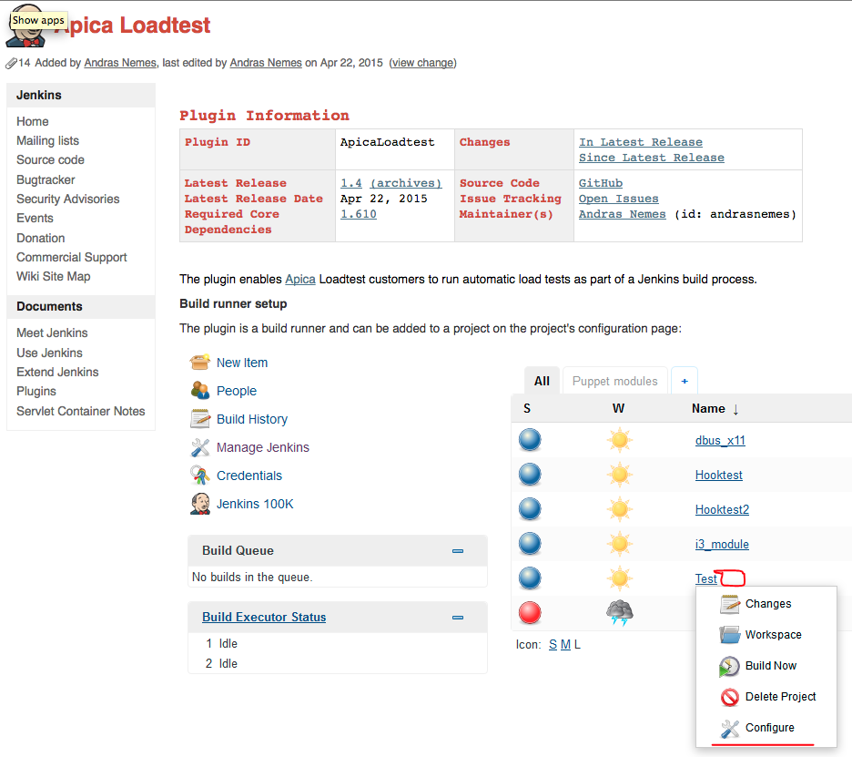Collapse the Build Queue panel
852x757 pixels.
point(458,551)
